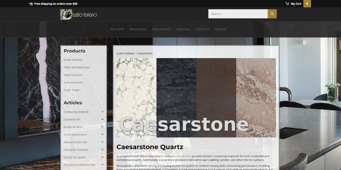Go to Fillers and Adhesives products
The height and width of the screenshot is (170, 341).
pos(77,67)
